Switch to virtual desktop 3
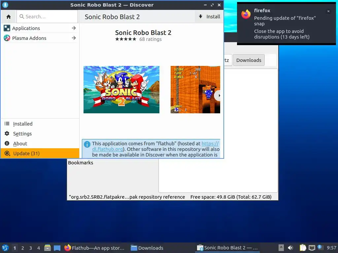 pos(31,248)
